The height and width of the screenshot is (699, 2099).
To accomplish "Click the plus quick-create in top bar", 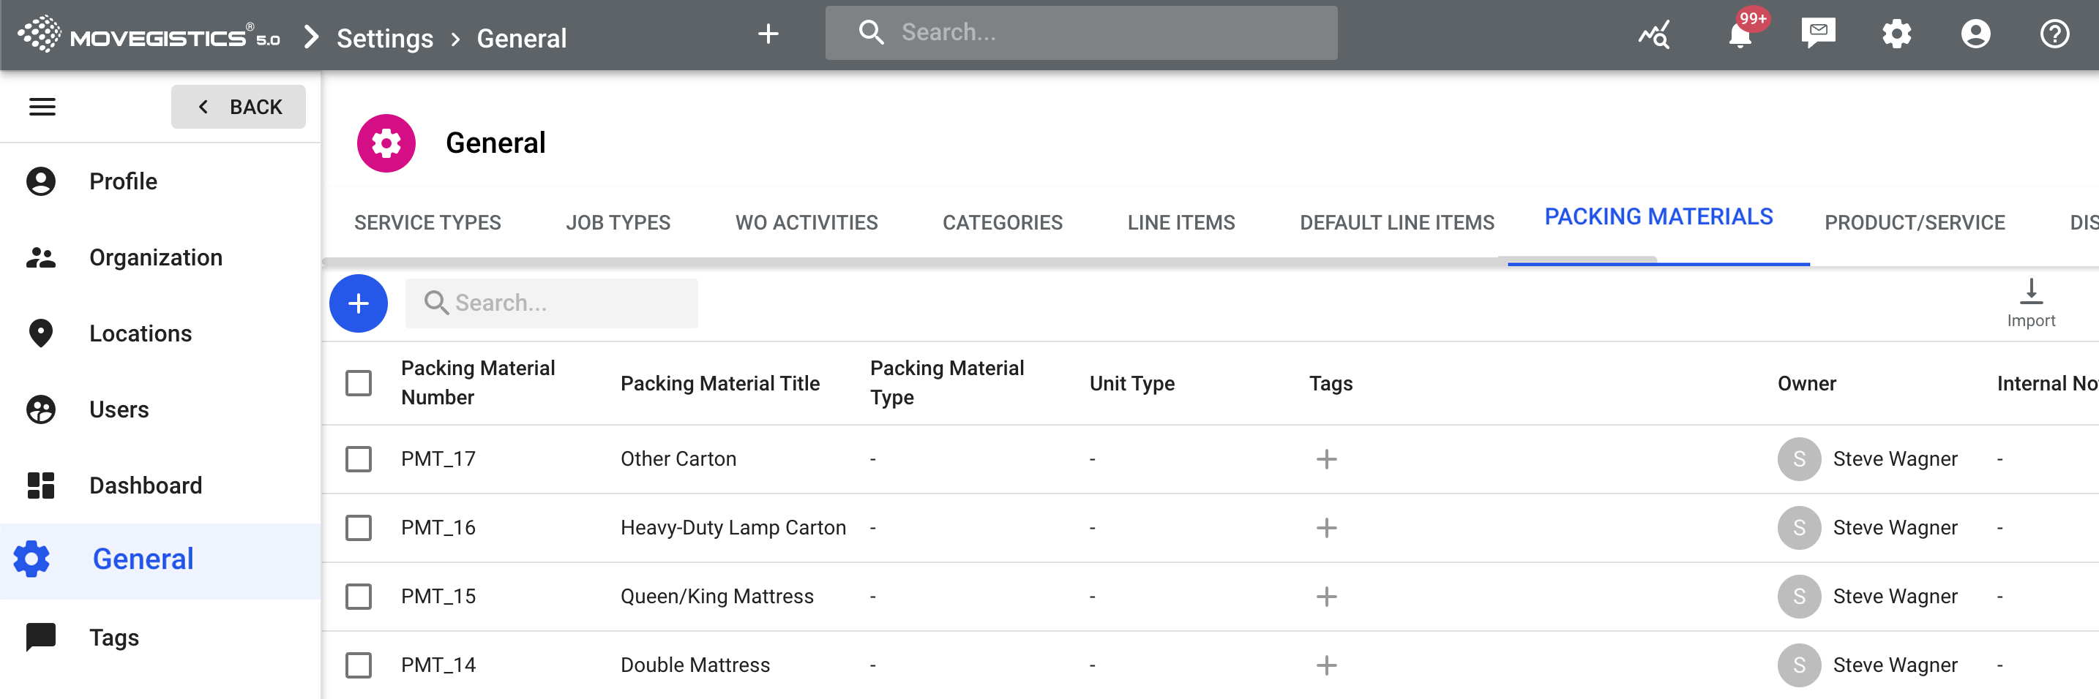I will point(768,34).
